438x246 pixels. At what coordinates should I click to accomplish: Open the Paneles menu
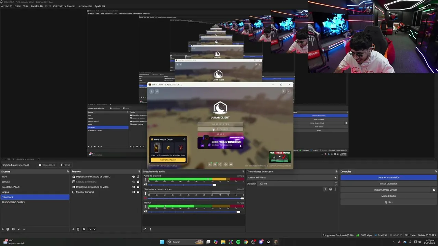coord(37,6)
